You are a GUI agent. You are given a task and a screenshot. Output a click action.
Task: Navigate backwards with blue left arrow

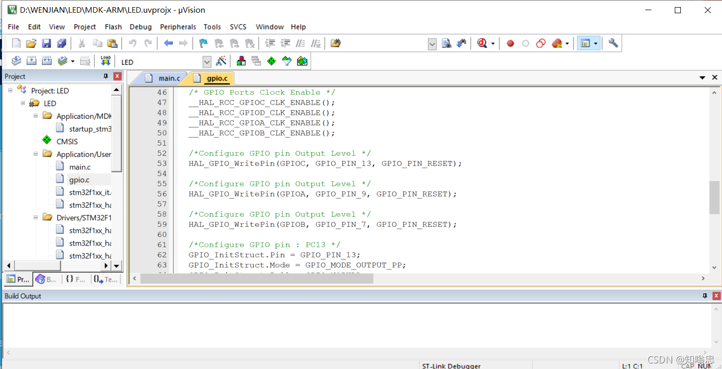pyautogui.click(x=168, y=43)
